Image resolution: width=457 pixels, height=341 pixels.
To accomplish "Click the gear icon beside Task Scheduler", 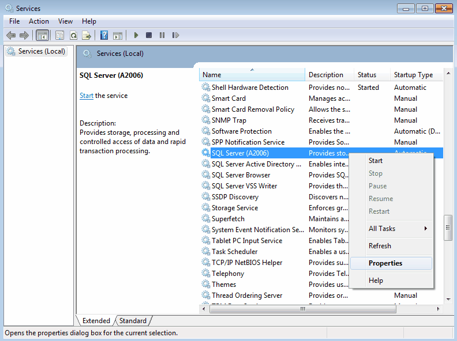I will click(x=206, y=251).
